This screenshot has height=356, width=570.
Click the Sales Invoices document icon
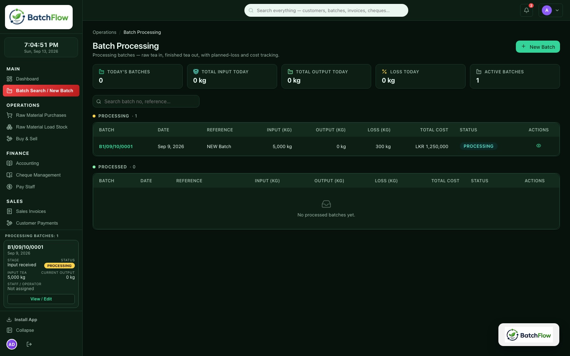[10, 211]
